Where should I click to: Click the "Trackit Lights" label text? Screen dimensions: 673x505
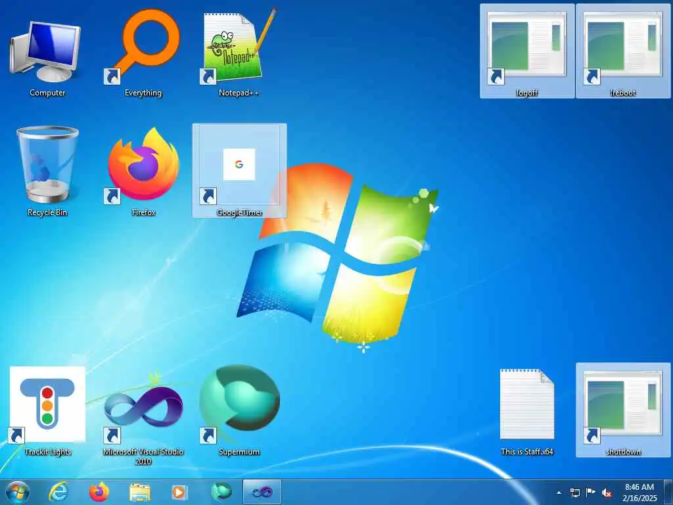tap(47, 452)
